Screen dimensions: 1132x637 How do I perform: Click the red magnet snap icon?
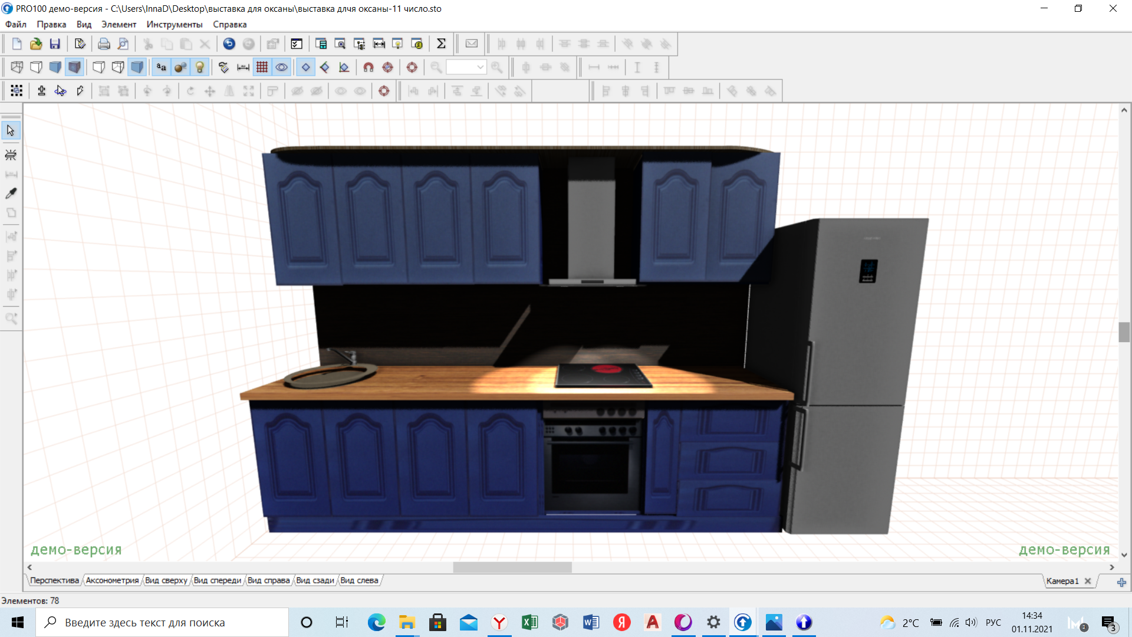(x=368, y=67)
